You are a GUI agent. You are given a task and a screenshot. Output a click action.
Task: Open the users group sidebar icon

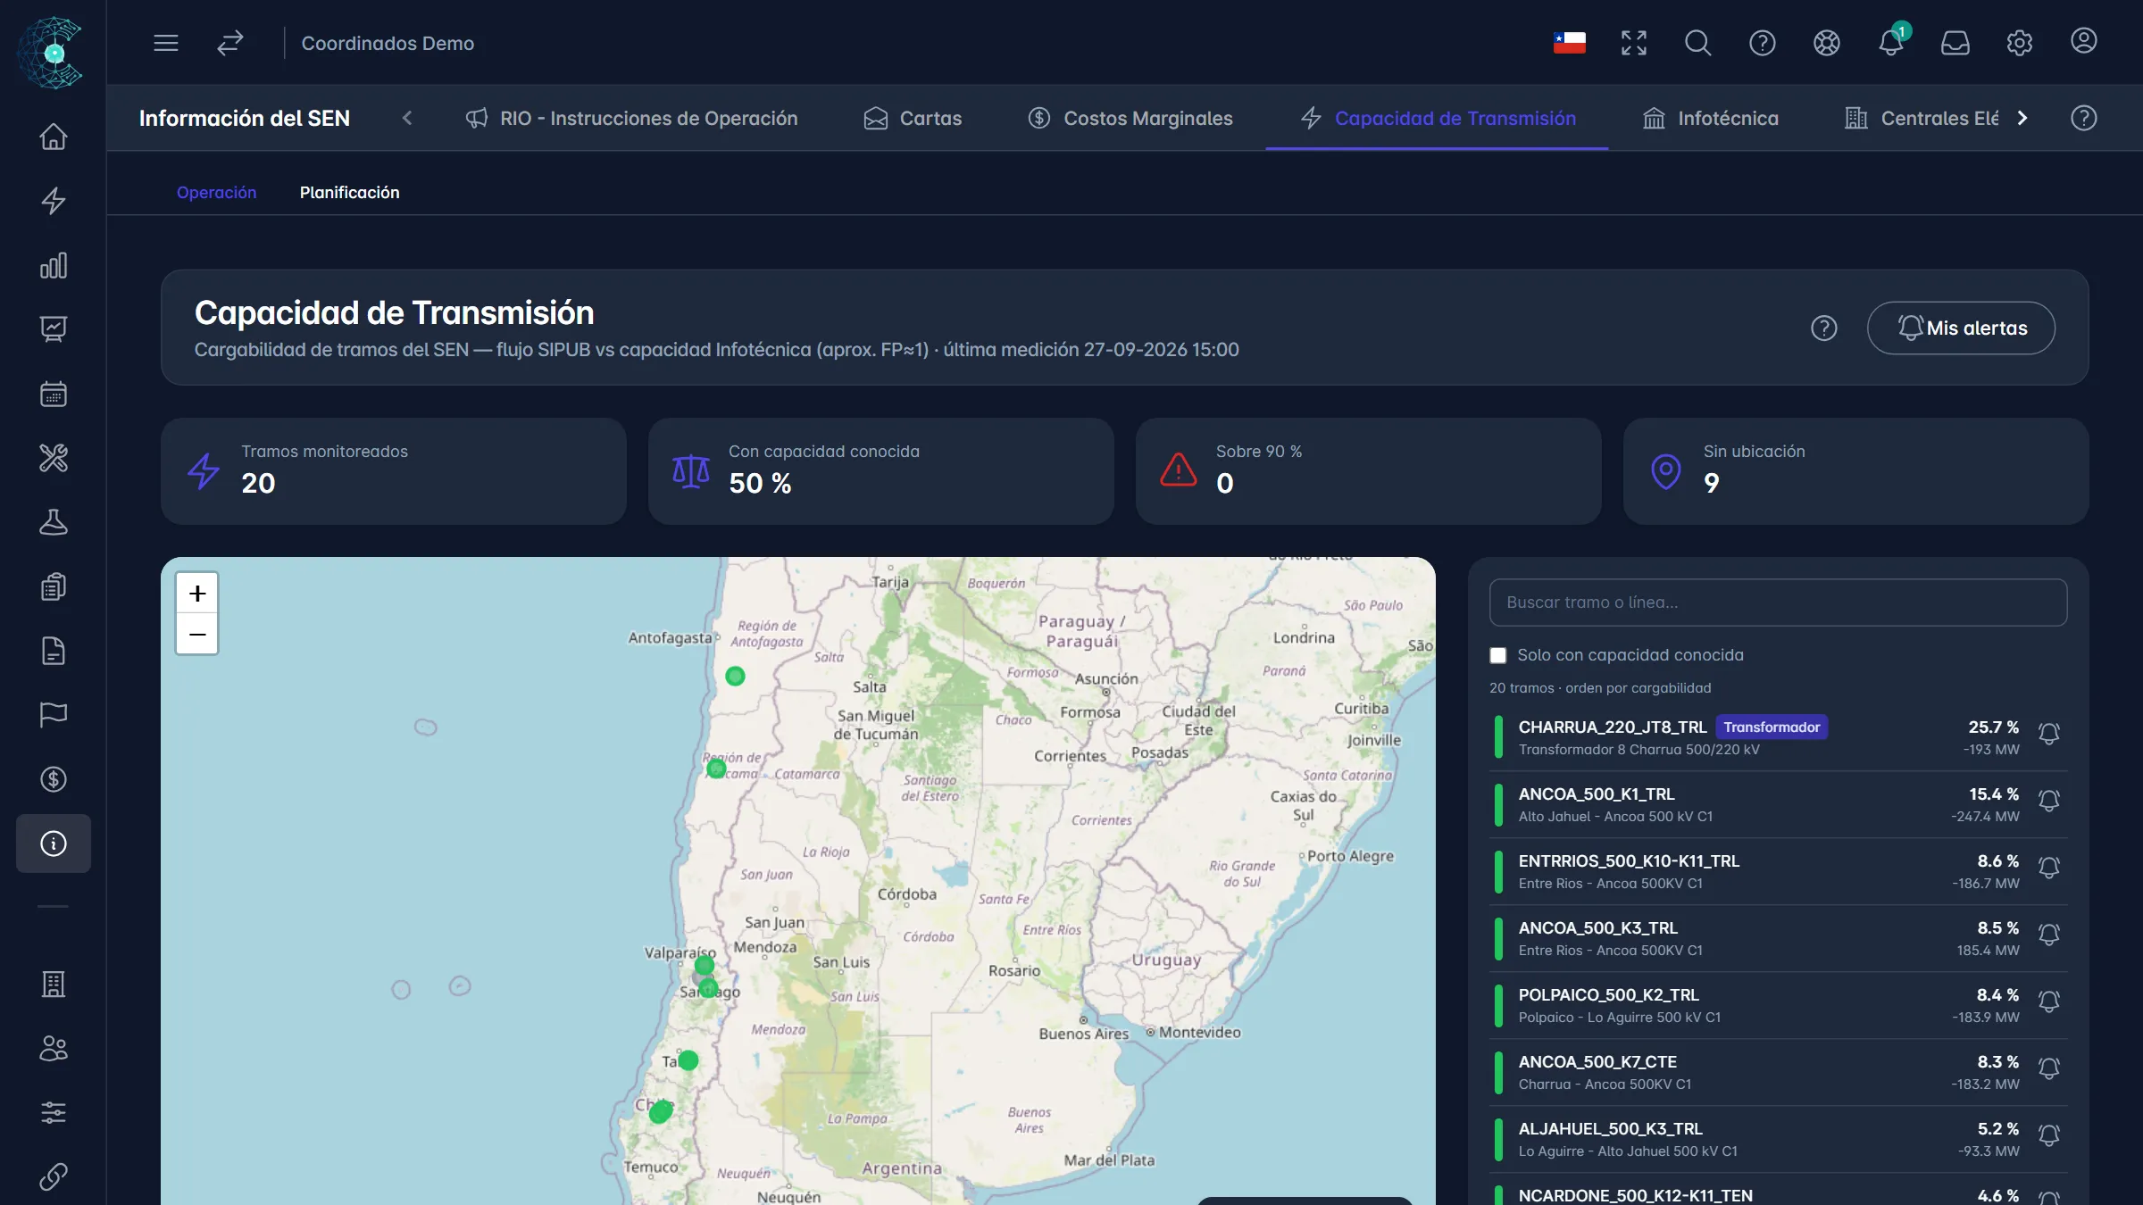(x=54, y=1049)
